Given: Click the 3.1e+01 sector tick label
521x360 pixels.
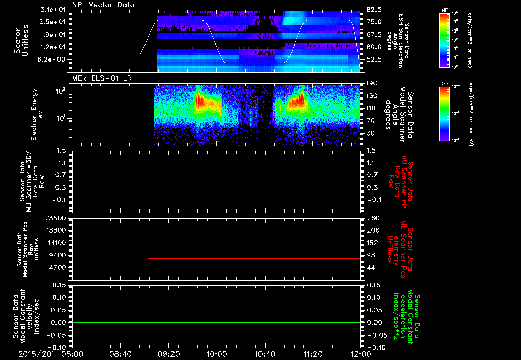Looking at the screenshot, I should [53, 10].
